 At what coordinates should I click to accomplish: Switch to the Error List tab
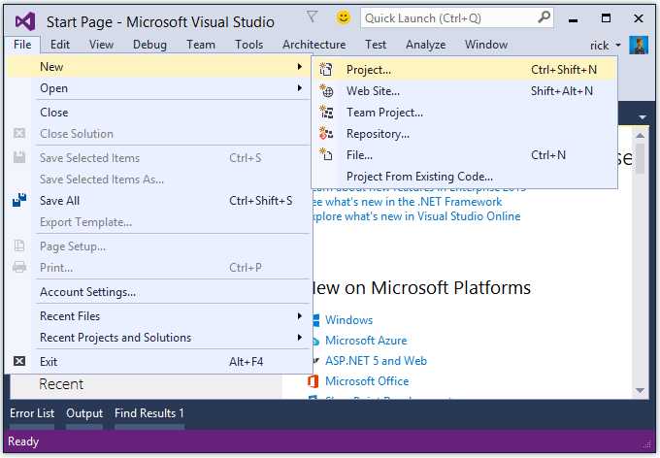tap(32, 413)
